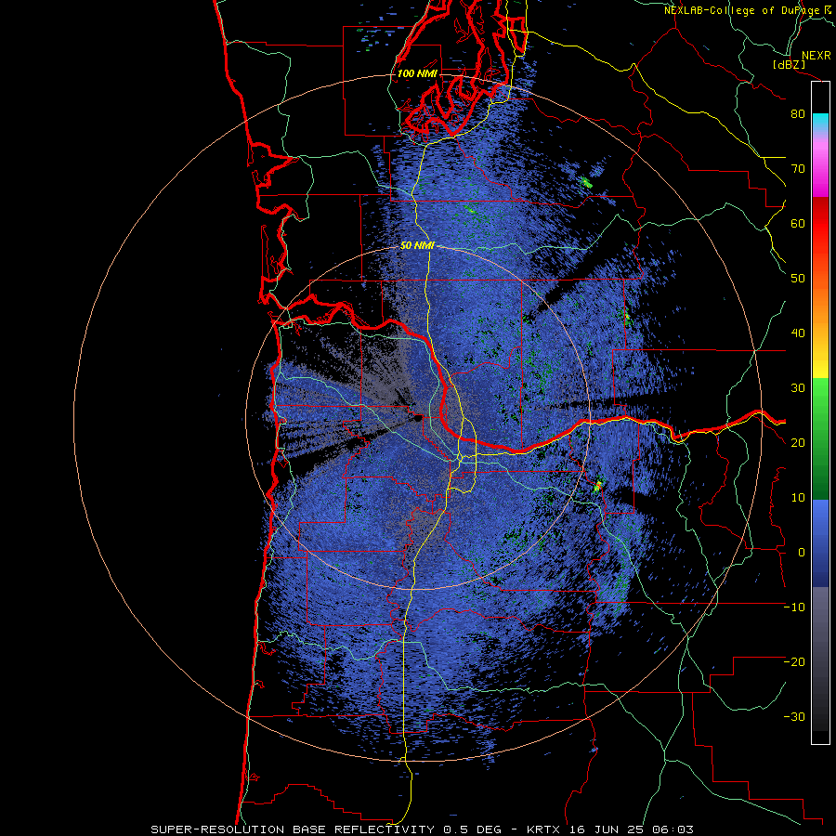This screenshot has height=836, width=836.
Task: Click the -10 dBZ scale label
Action: tap(794, 607)
